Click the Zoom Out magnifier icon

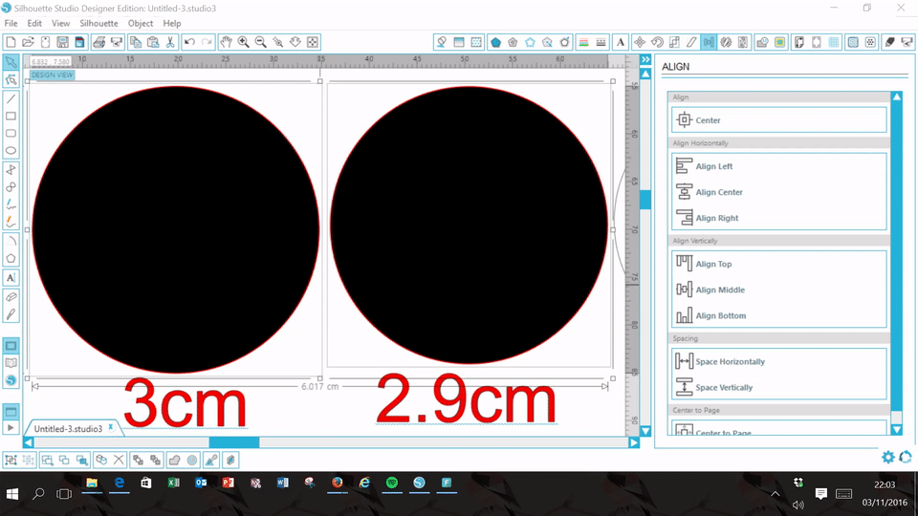260,42
